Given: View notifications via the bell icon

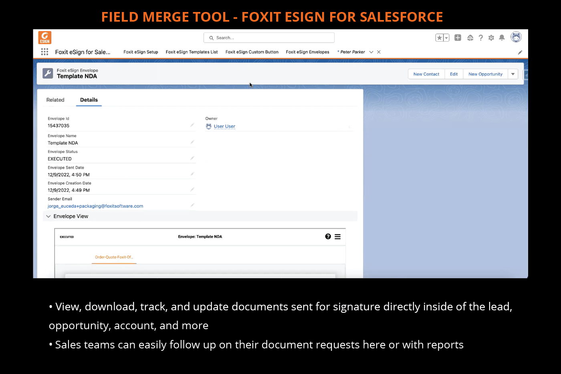Looking at the screenshot, I should (502, 37).
